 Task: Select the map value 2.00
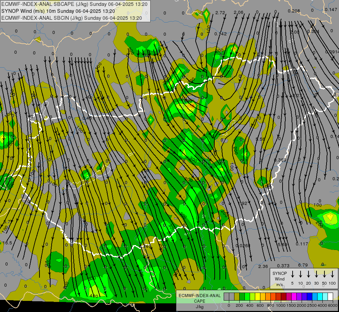tap(295, 32)
